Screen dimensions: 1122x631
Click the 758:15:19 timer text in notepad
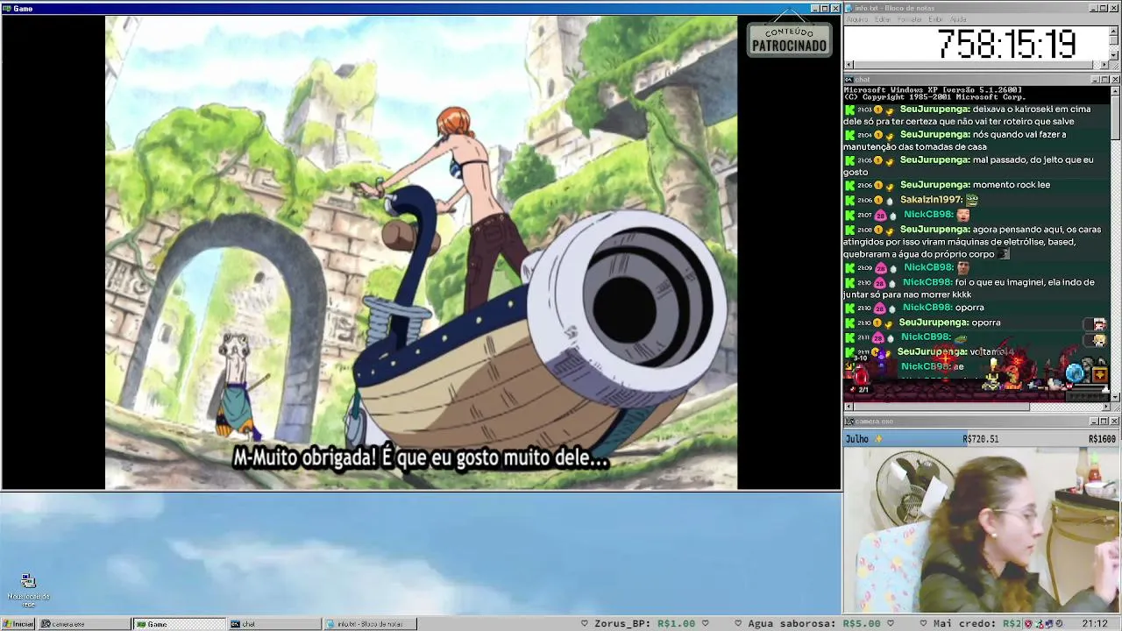click(x=1006, y=43)
